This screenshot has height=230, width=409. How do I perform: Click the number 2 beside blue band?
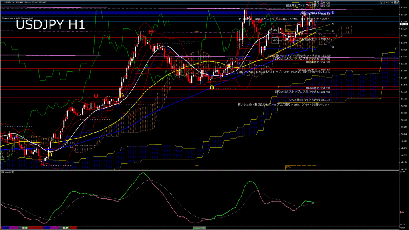coord(333,12)
